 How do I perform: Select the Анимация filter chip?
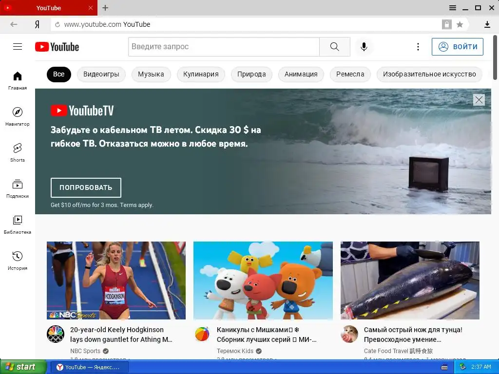(301, 75)
